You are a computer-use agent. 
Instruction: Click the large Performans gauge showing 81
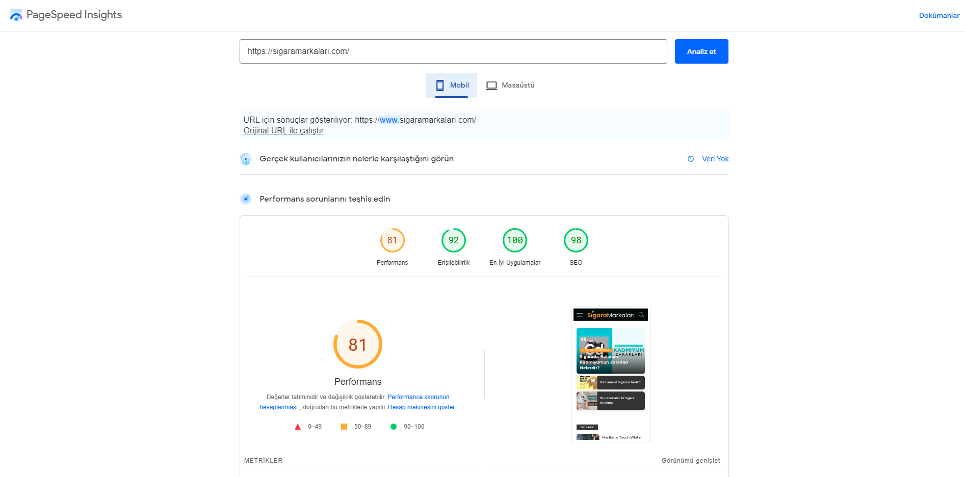[x=358, y=344]
